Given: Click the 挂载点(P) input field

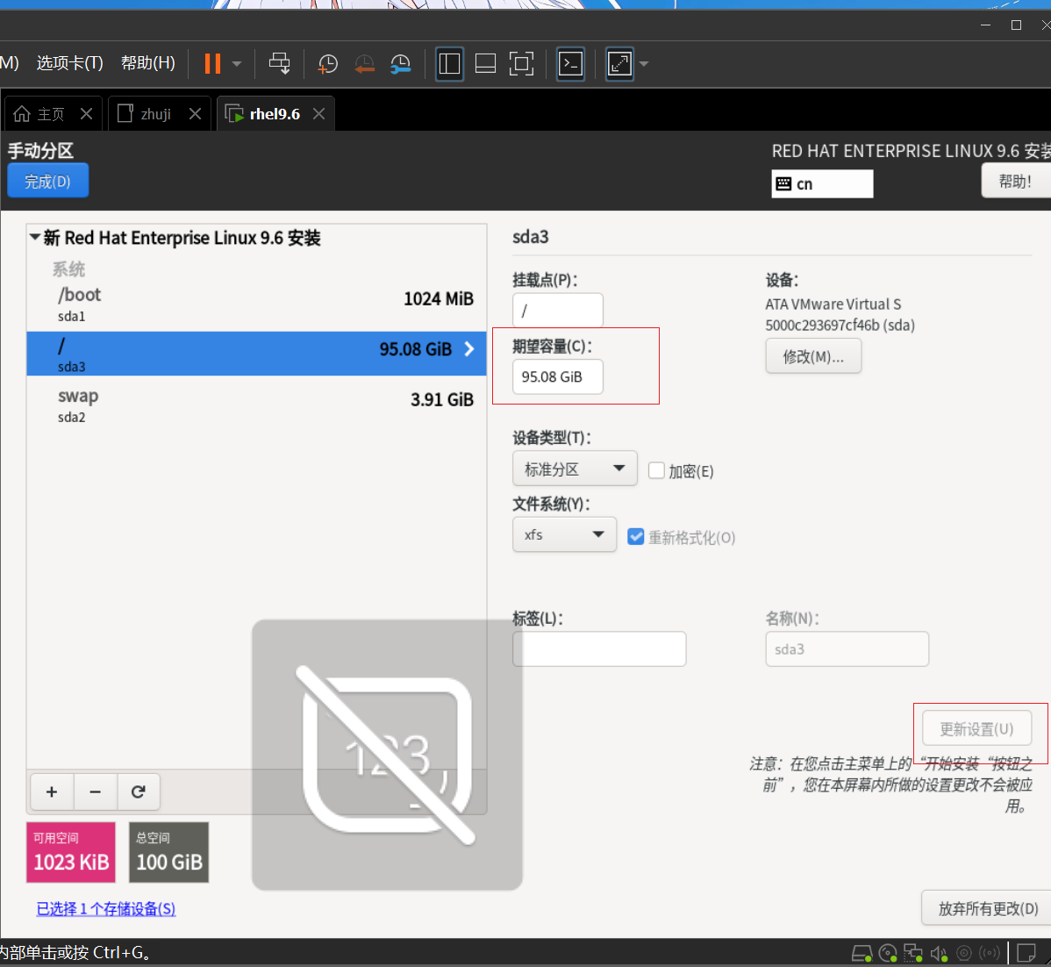Looking at the screenshot, I should coord(558,311).
